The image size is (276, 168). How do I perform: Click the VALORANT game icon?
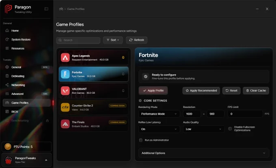(x=65, y=91)
